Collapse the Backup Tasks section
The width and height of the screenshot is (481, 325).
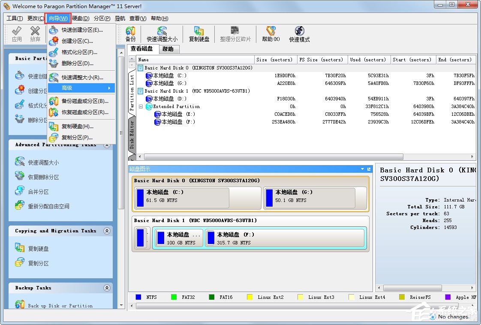pos(107,288)
